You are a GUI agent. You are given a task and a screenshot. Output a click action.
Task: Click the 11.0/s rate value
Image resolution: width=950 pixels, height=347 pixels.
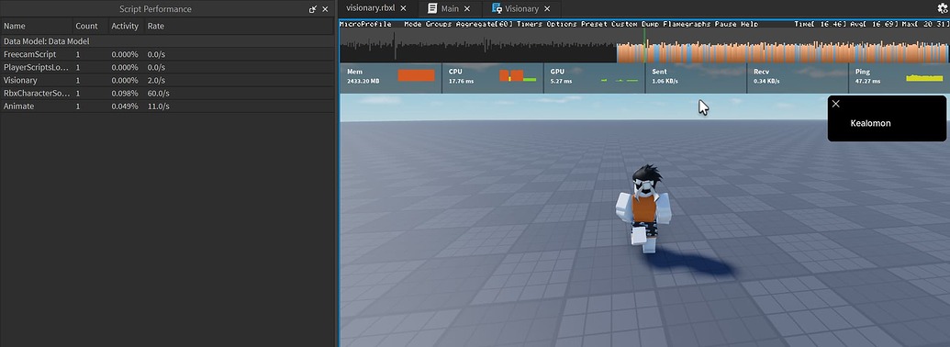click(158, 106)
